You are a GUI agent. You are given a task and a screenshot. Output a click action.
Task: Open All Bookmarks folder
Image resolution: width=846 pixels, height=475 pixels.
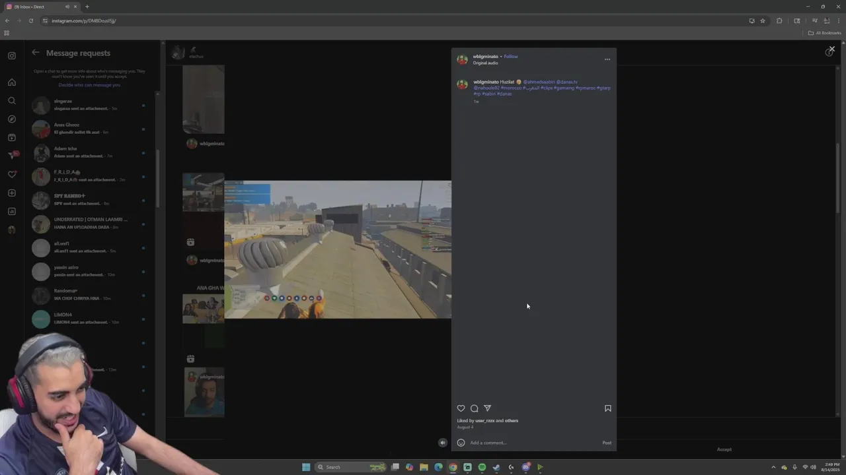(x=824, y=33)
